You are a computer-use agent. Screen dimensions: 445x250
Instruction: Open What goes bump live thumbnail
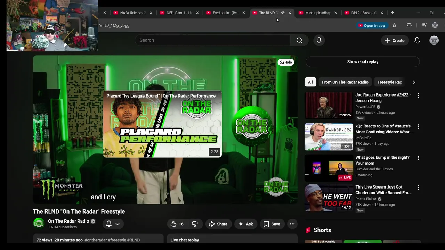(x=329, y=168)
